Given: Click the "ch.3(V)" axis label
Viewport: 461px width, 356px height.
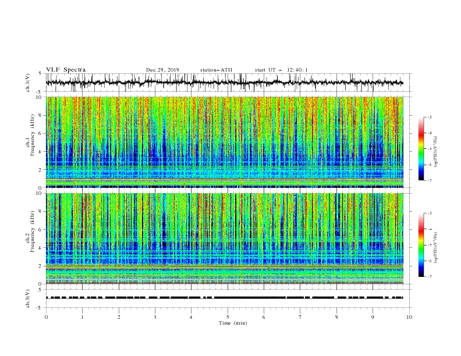Looking at the screenshot, I should tap(28, 298).
